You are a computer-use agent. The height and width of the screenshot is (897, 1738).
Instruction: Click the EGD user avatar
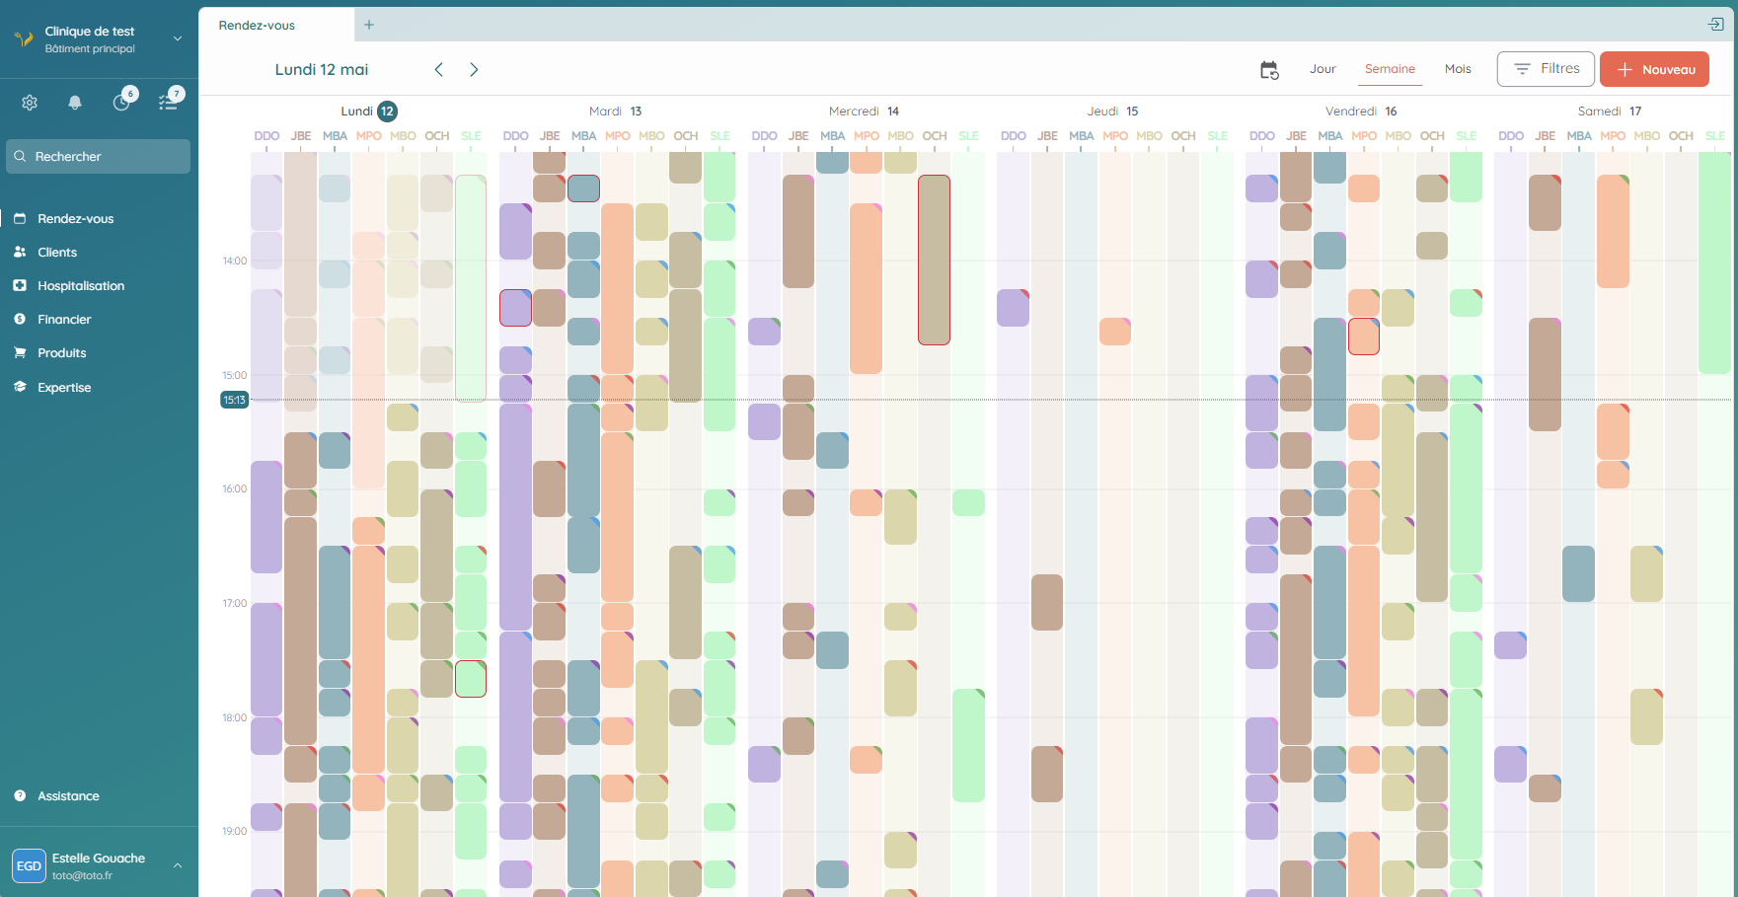click(x=29, y=865)
